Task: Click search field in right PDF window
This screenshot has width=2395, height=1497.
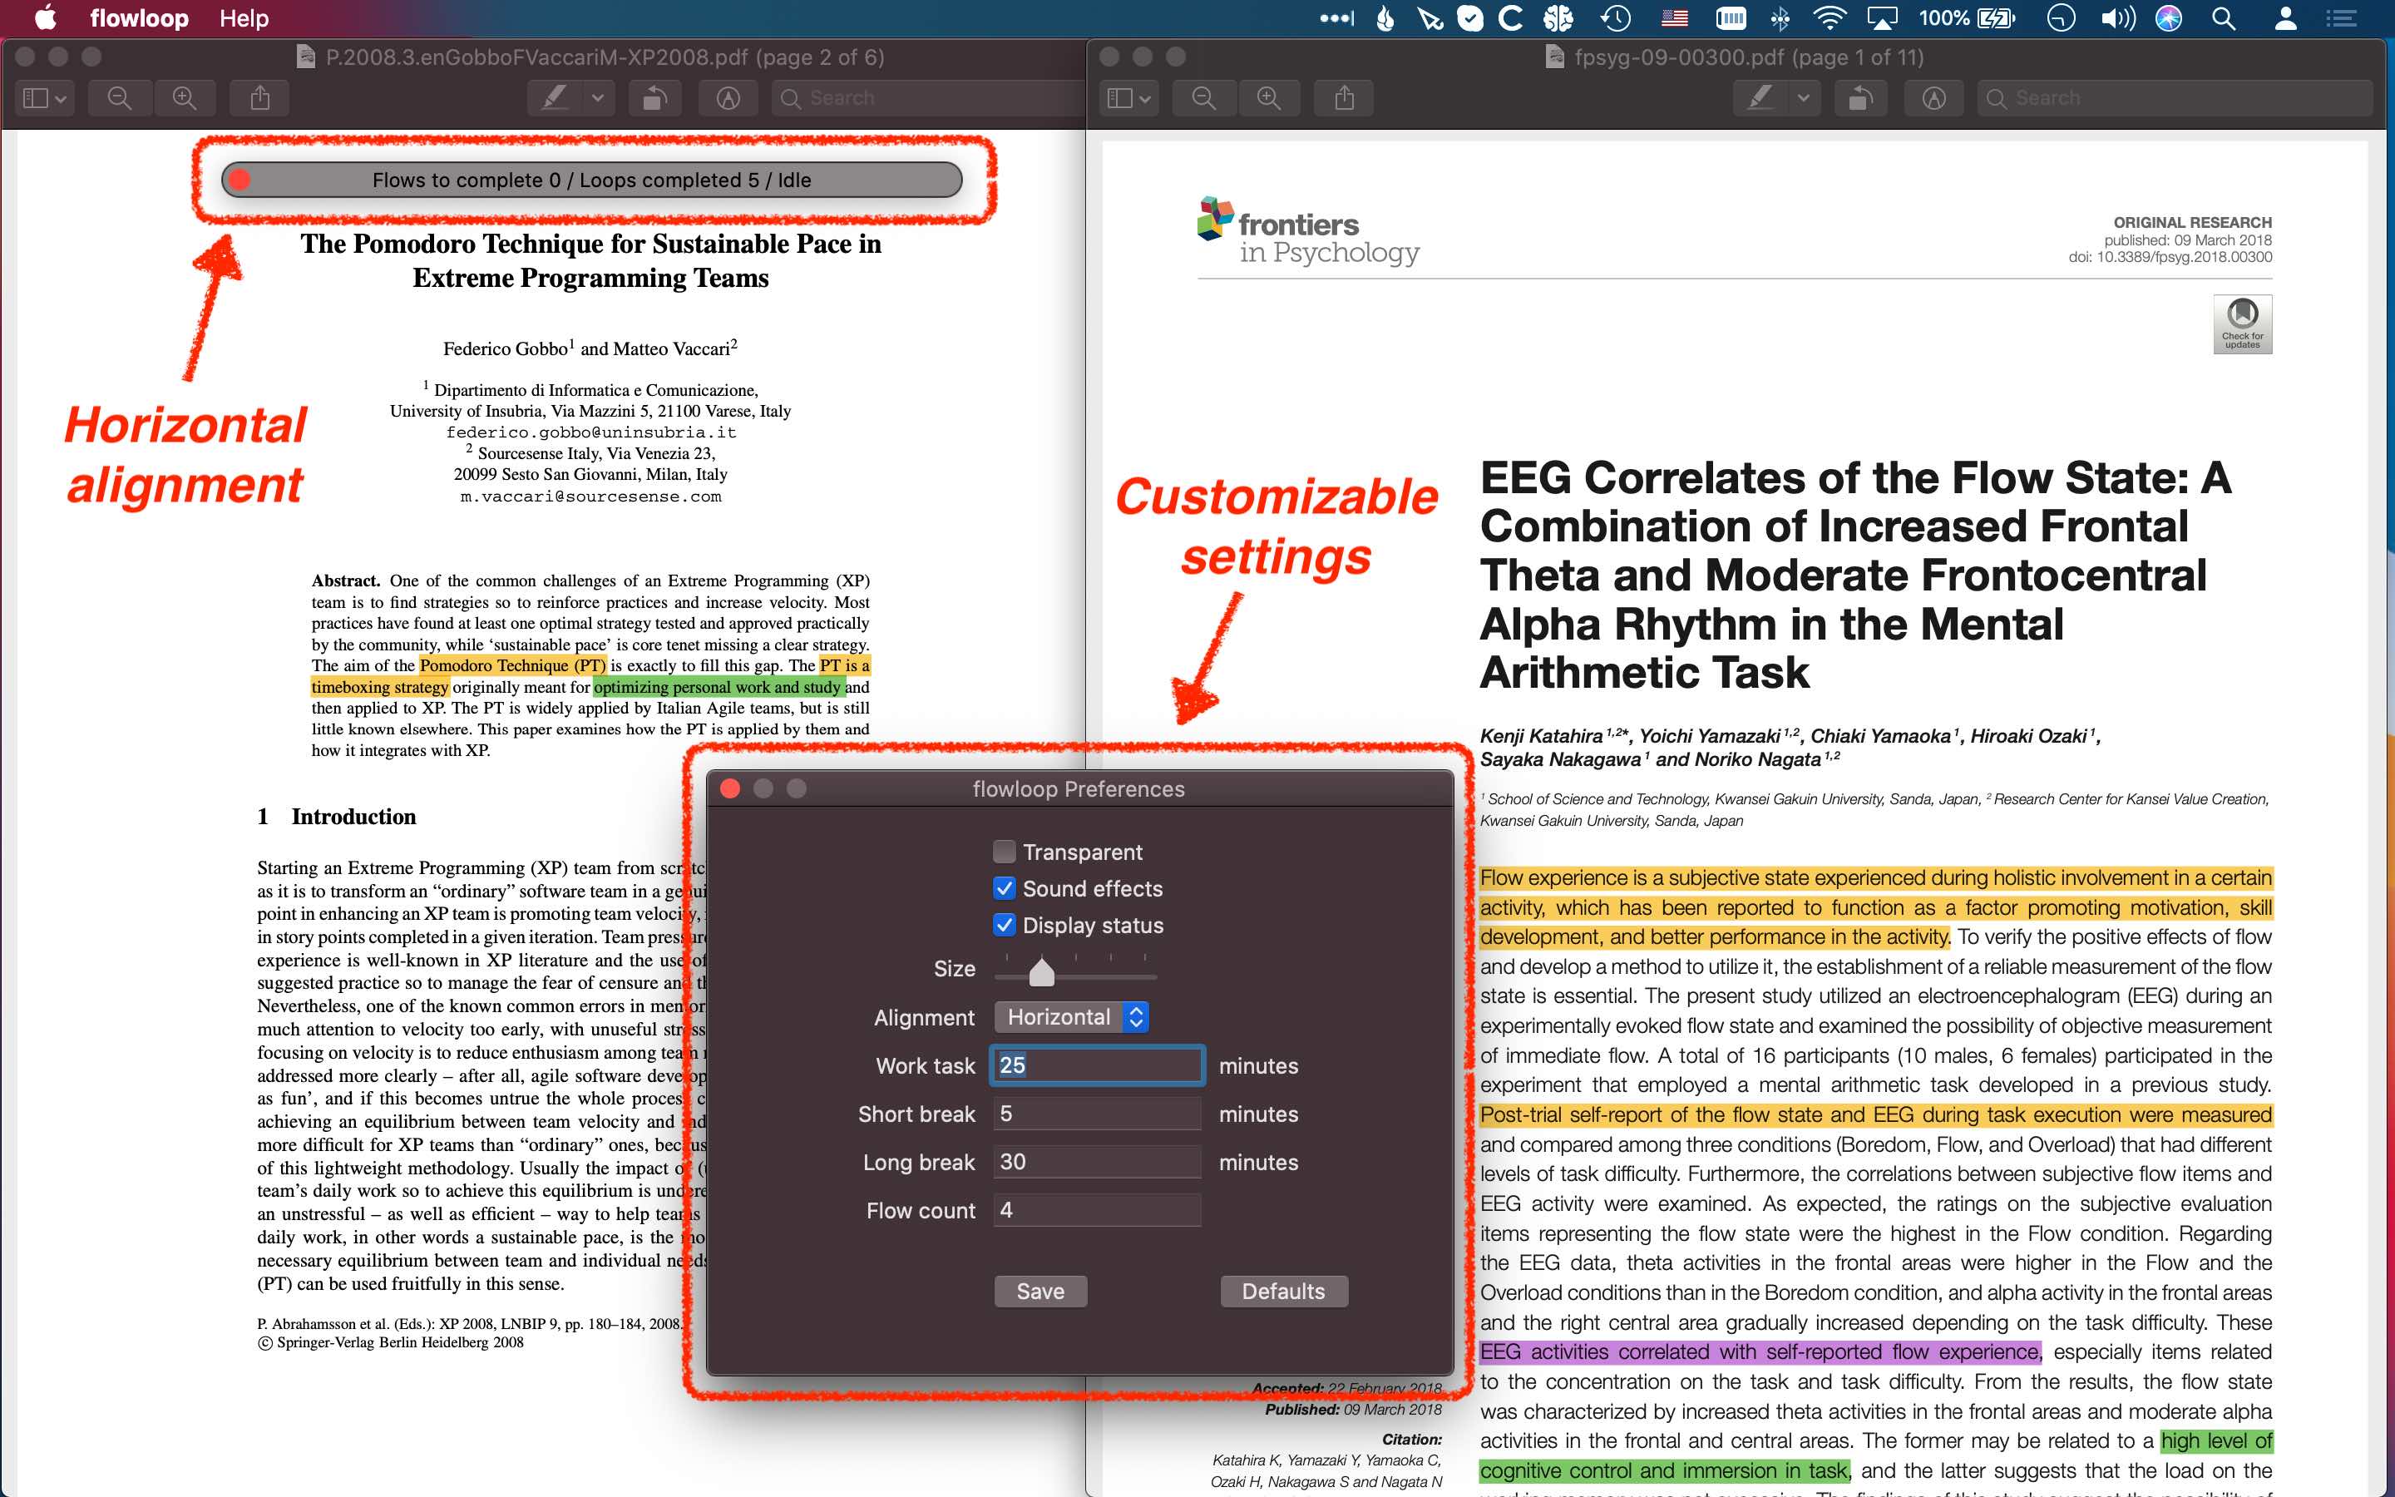Action: coord(2175,98)
